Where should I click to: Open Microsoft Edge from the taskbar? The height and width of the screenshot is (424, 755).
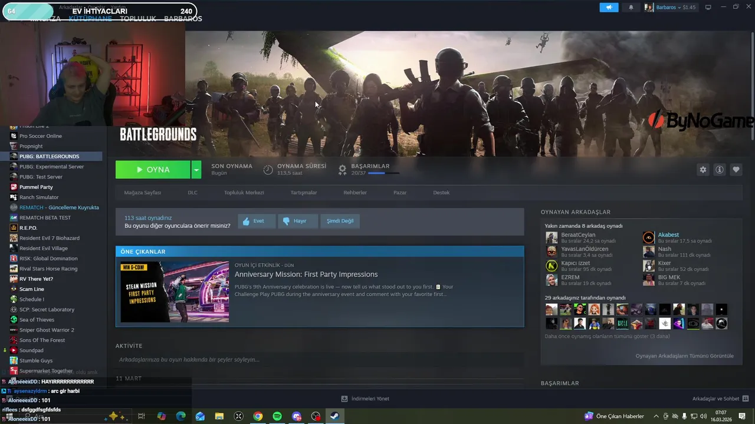[x=181, y=416]
